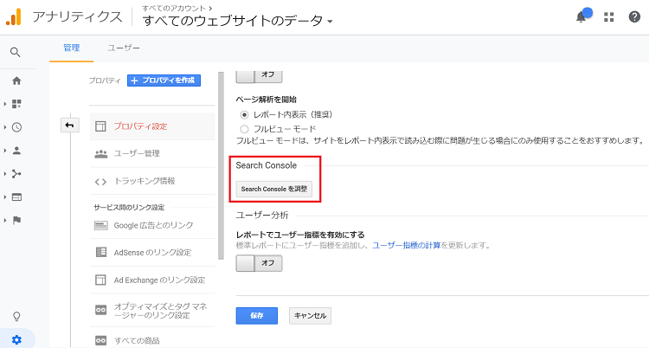Screen dimensions: 649x348
Task: Click the オプティマイズとタグ マネージャー link icon
Action: [x=100, y=310]
